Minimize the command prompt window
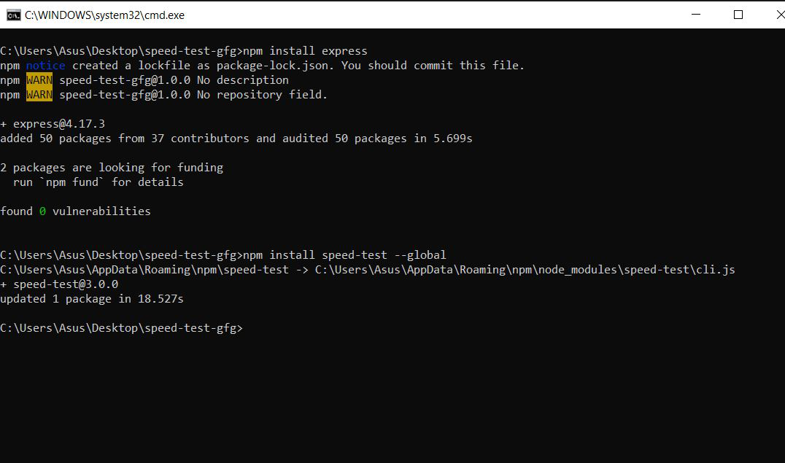 (695, 15)
